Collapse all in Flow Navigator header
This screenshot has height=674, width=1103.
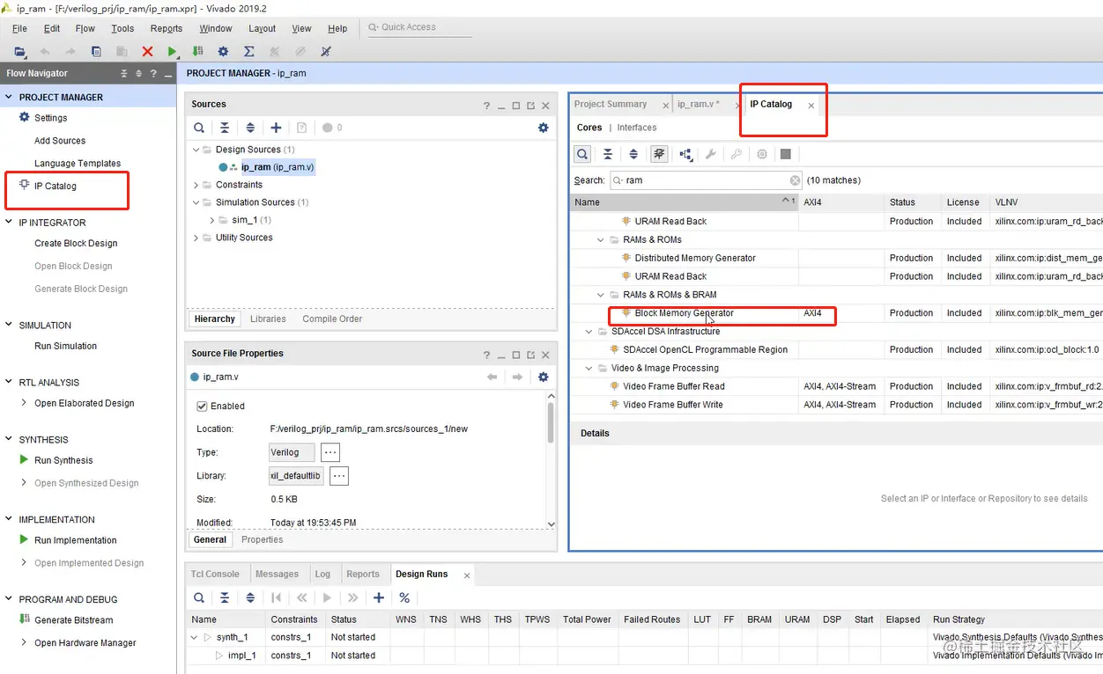coord(124,74)
